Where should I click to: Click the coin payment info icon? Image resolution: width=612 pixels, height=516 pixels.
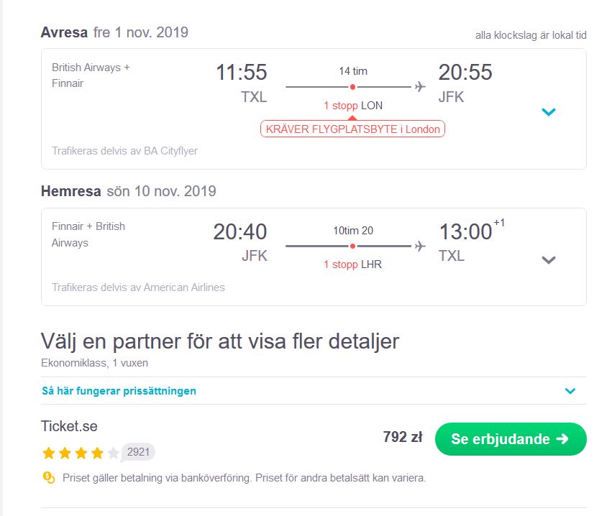coord(48,477)
